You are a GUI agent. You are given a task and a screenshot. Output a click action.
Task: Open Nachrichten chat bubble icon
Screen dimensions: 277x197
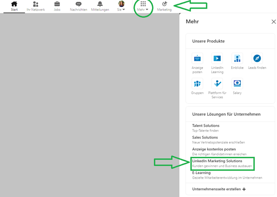pos(78,4)
